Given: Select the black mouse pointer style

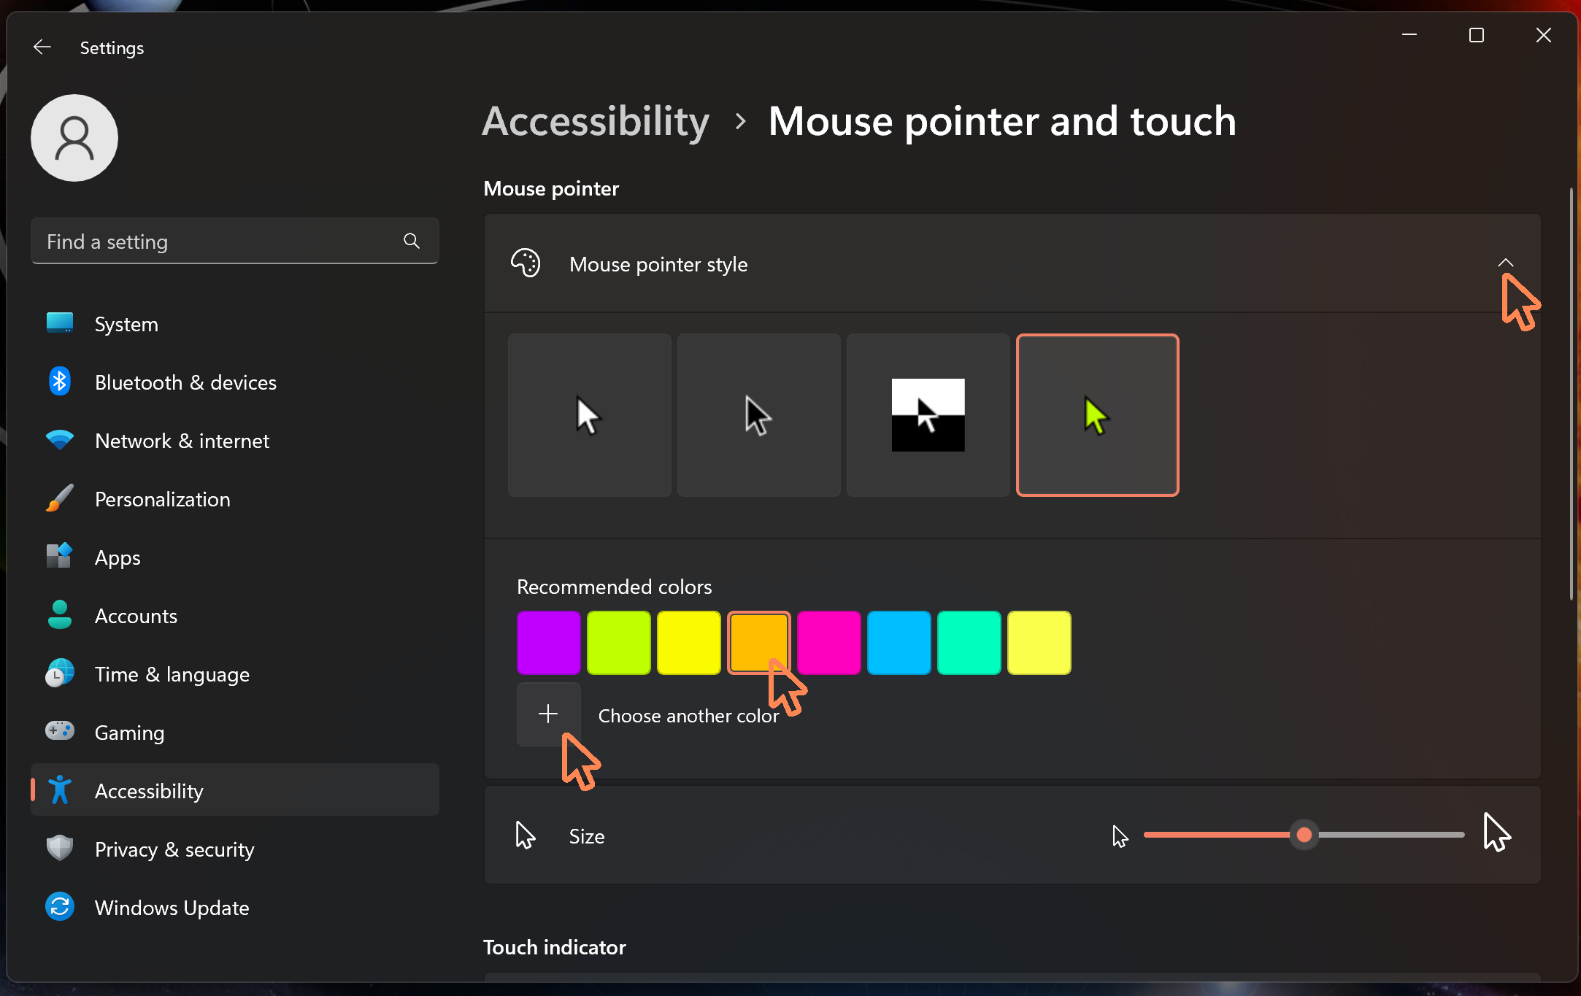Looking at the screenshot, I should (x=758, y=414).
